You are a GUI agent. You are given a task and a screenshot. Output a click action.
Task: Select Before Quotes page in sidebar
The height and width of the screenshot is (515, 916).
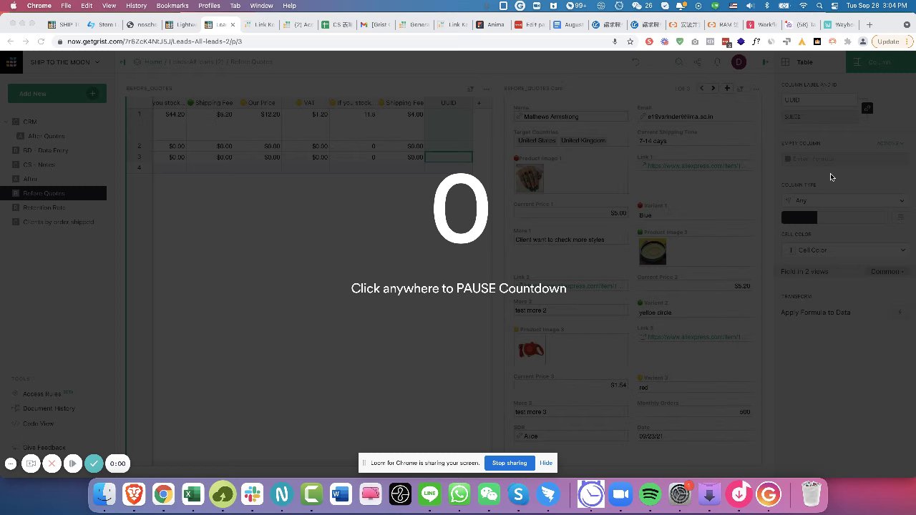click(x=53, y=193)
